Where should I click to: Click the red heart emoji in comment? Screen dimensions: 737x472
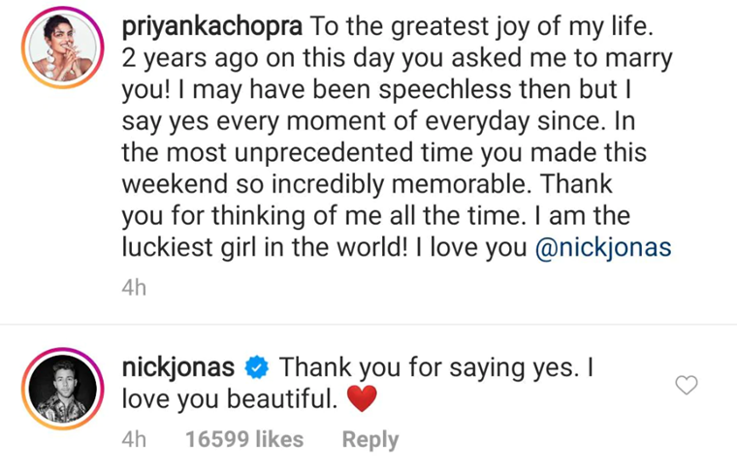tap(361, 398)
